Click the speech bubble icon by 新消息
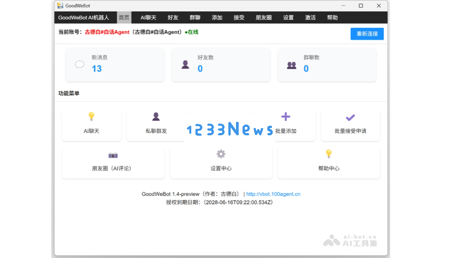This screenshot has height=258, width=459. click(x=80, y=64)
